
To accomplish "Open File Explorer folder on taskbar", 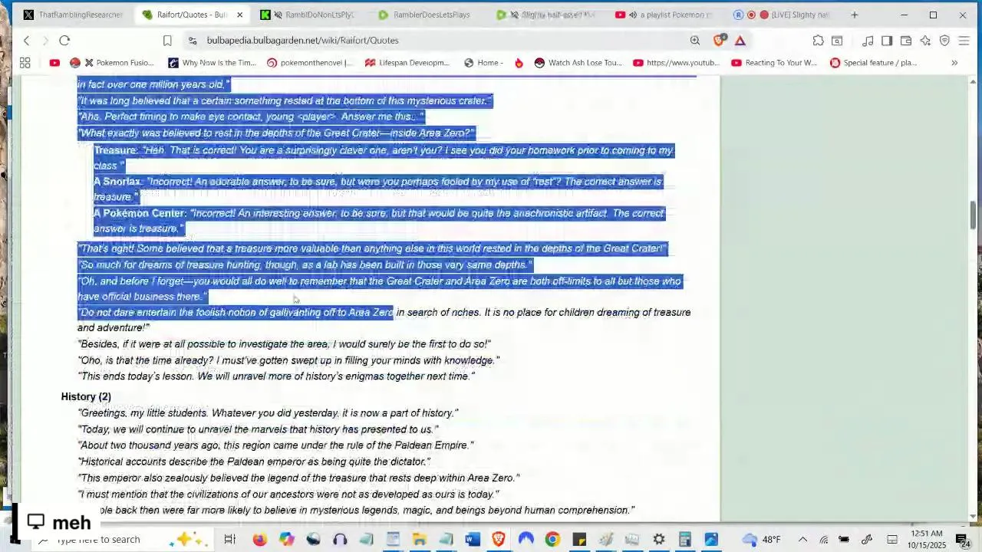I will pos(419,540).
